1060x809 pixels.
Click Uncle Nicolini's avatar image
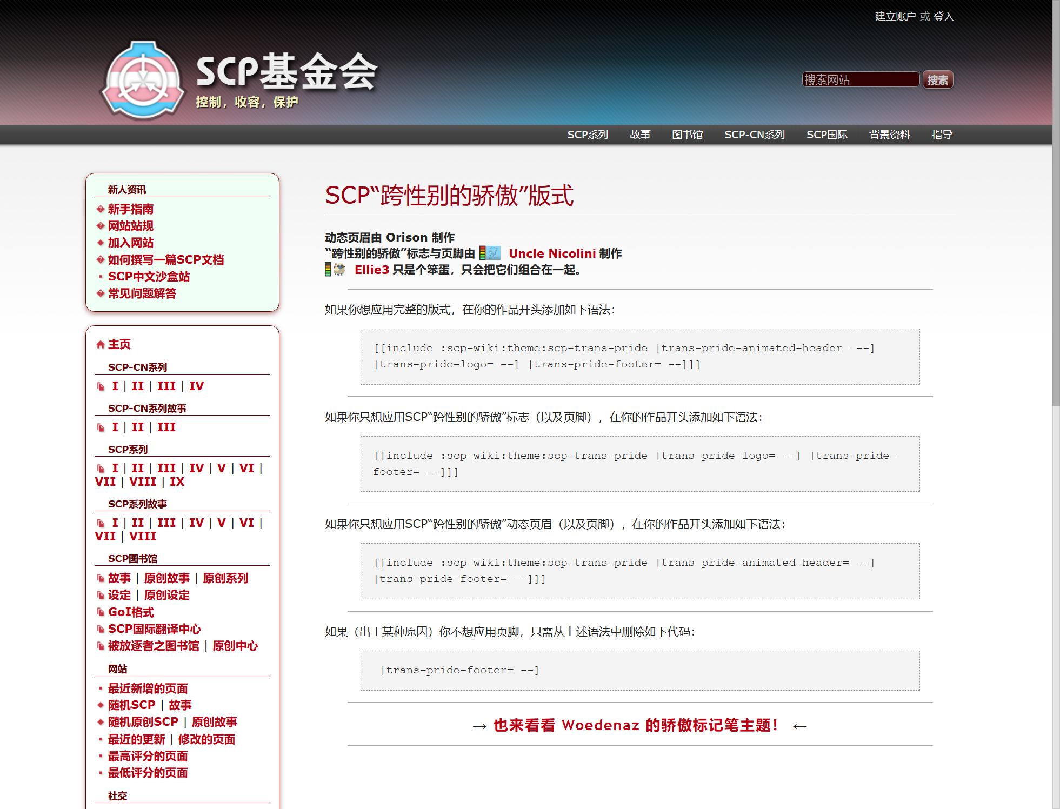coord(493,253)
